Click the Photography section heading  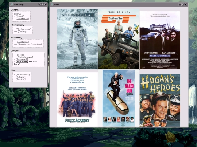coord(18,25)
